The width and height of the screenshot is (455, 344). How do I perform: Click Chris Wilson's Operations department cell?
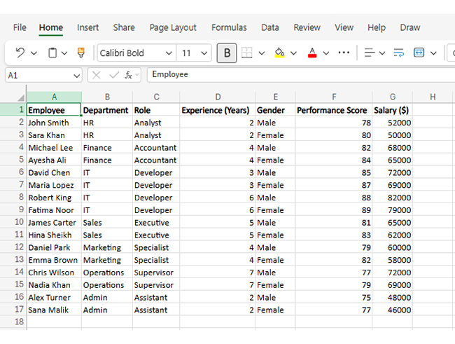107,273
